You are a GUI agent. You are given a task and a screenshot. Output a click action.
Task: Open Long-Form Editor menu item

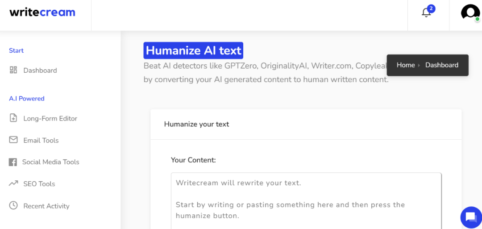point(50,119)
